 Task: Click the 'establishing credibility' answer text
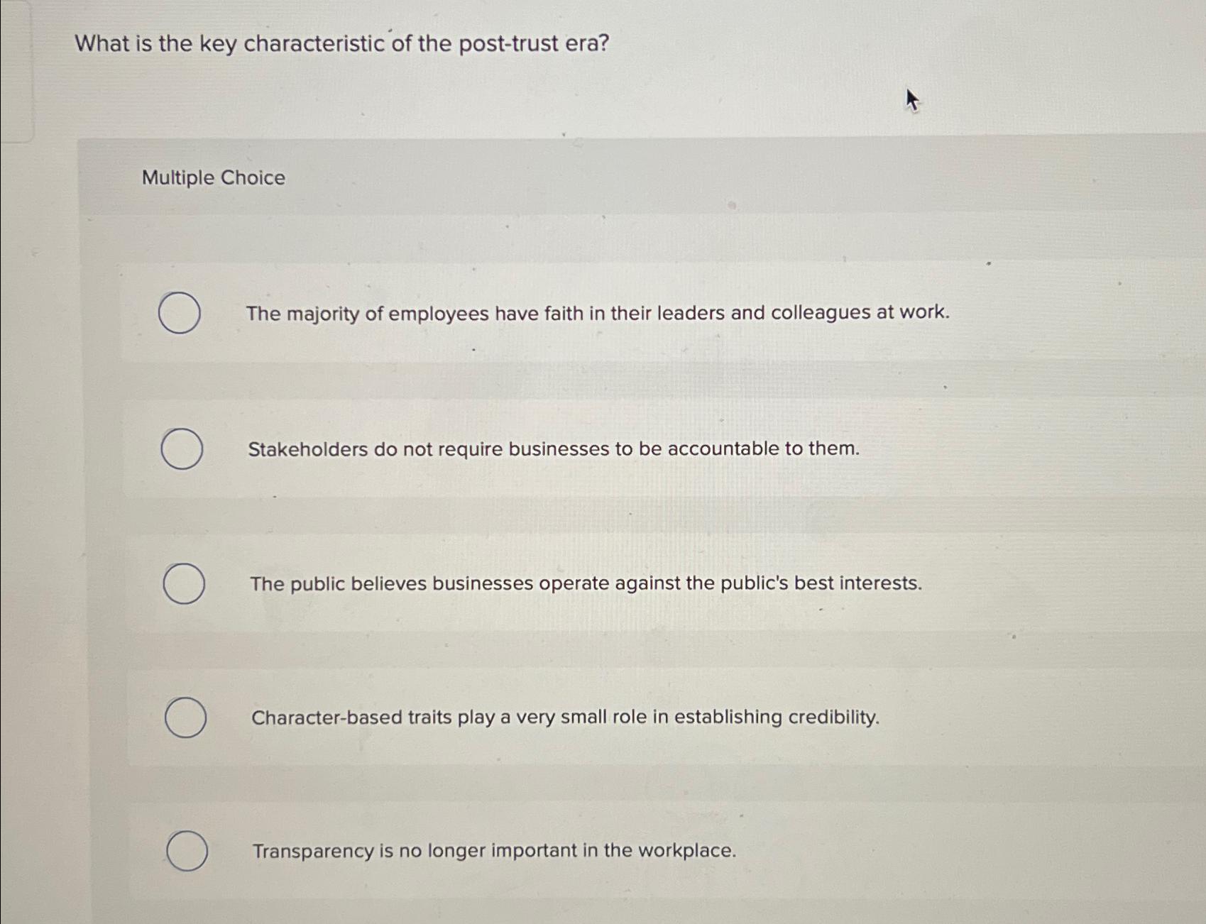click(x=565, y=717)
